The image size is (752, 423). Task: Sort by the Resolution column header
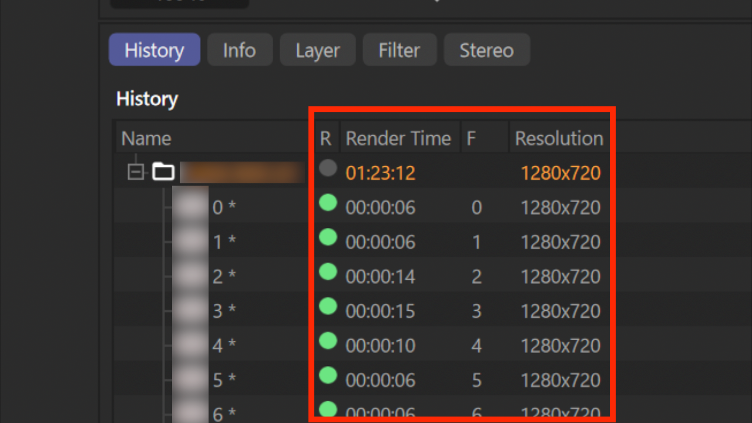coord(559,139)
